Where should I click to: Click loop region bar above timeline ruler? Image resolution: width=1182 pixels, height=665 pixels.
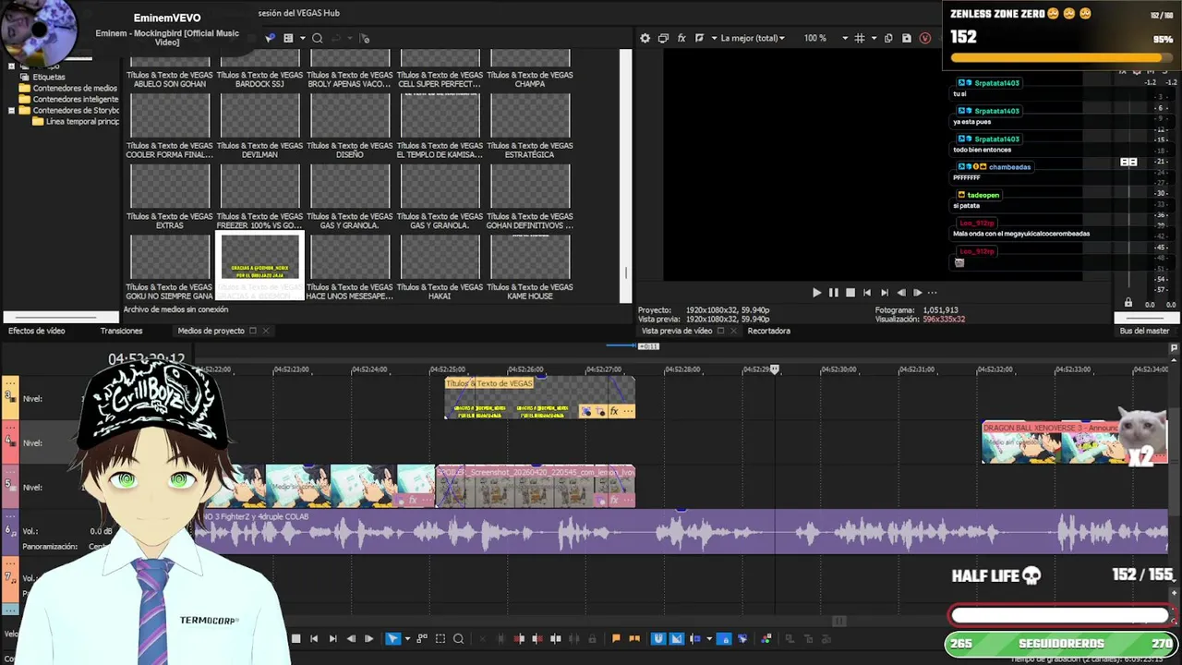621,345
